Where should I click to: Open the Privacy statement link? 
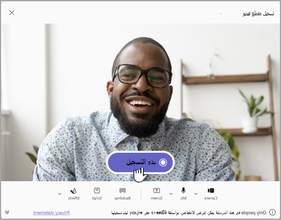pyautogui.click(x=51, y=213)
